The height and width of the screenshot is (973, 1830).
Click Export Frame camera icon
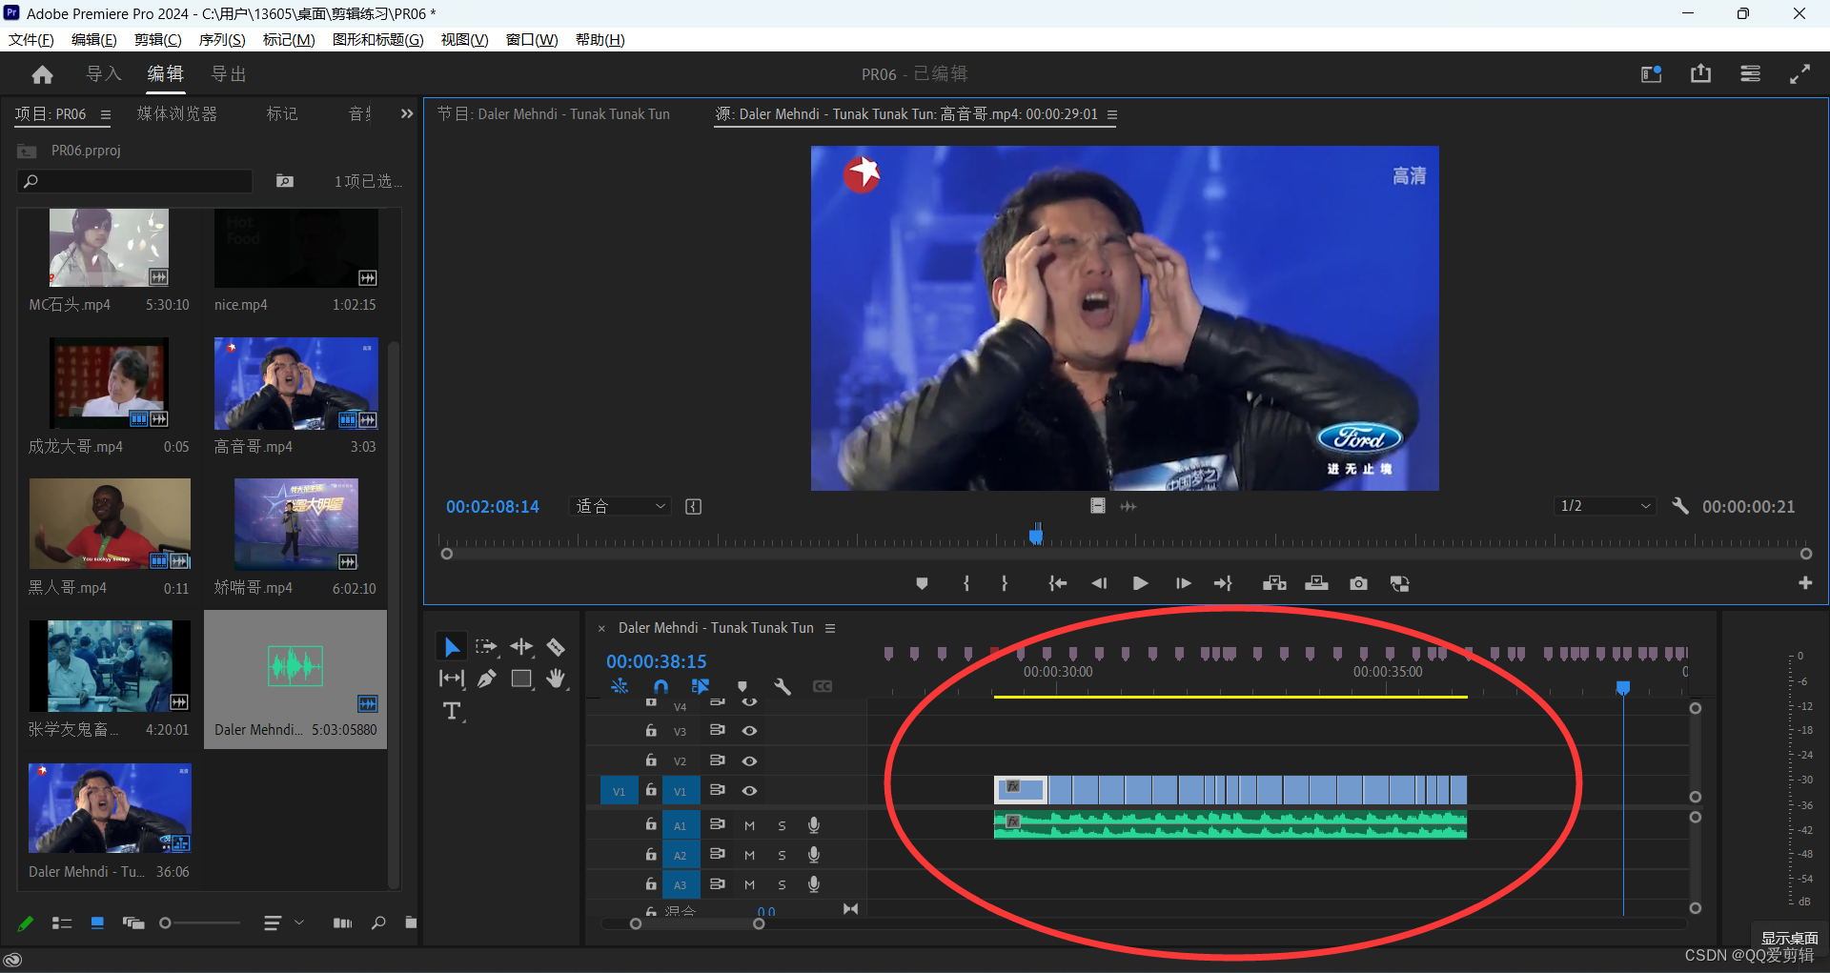tap(1359, 583)
